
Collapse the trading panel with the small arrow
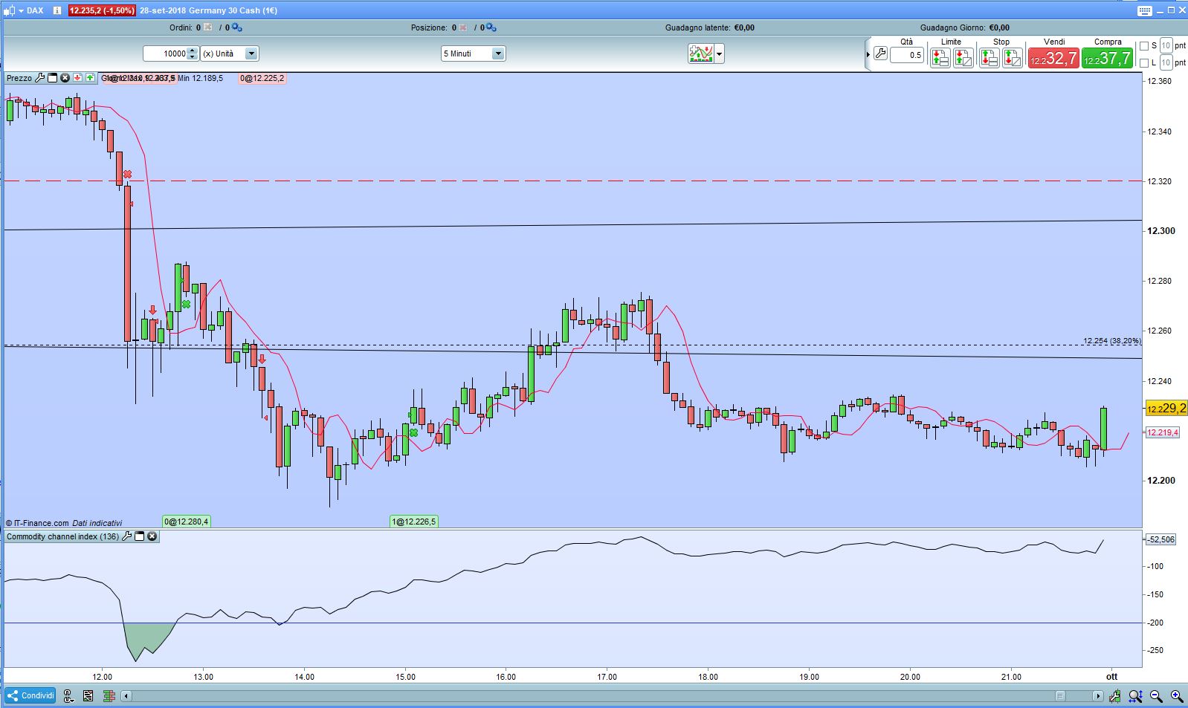point(868,54)
